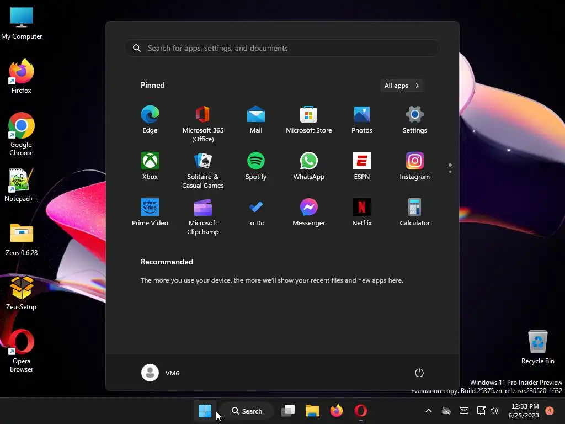Select ZeusSetup desktop icon
This screenshot has height=424, width=565.
coord(22,294)
